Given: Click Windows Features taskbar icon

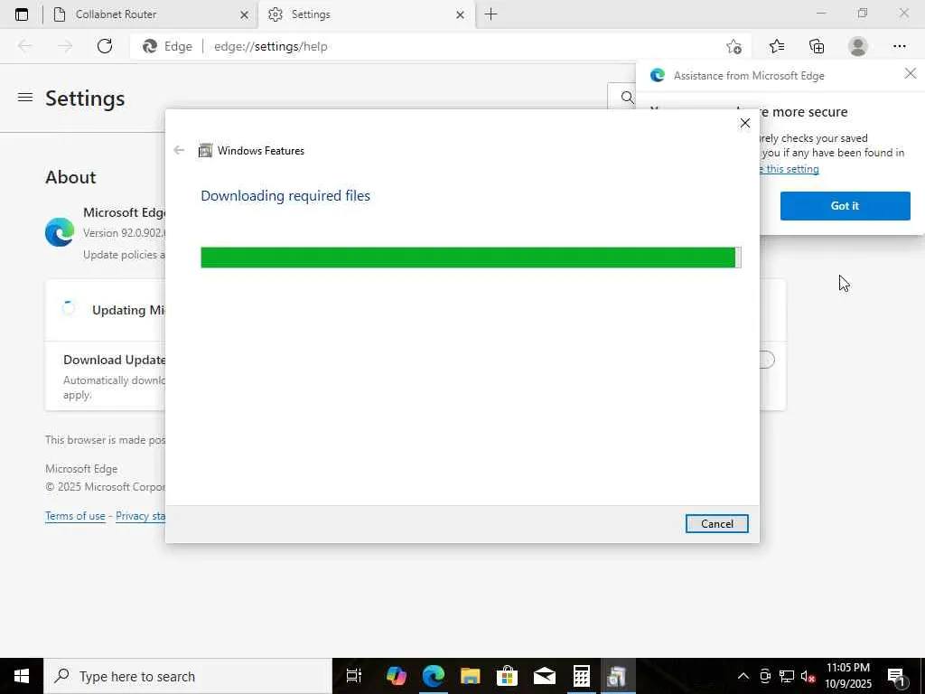Looking at the screenshot, I should click(618, 676).
